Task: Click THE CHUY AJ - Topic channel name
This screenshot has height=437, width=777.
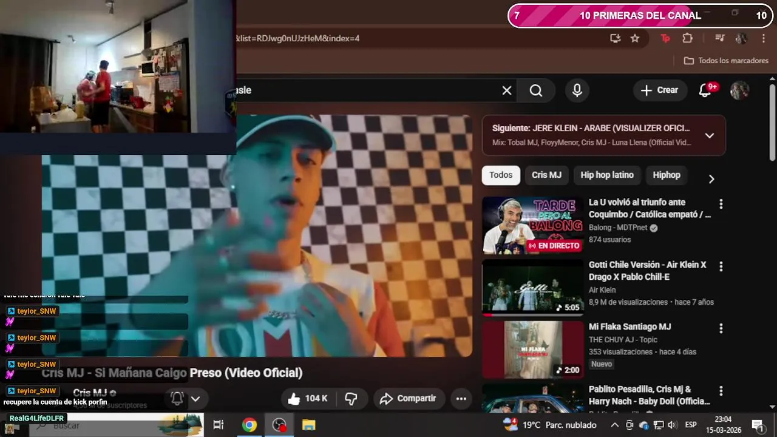Action: tap(623, 340)
